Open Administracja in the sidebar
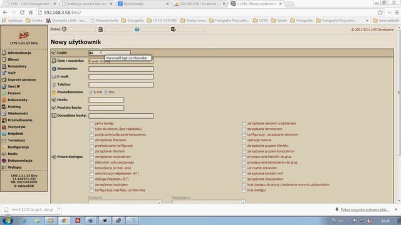Viewport: 401px width, 225px height. click(x=19, y=52)
